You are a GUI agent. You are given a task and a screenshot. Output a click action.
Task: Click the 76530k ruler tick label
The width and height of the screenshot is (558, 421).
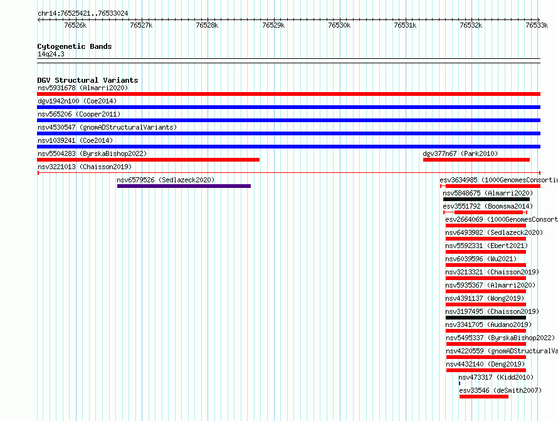(339, 25)
